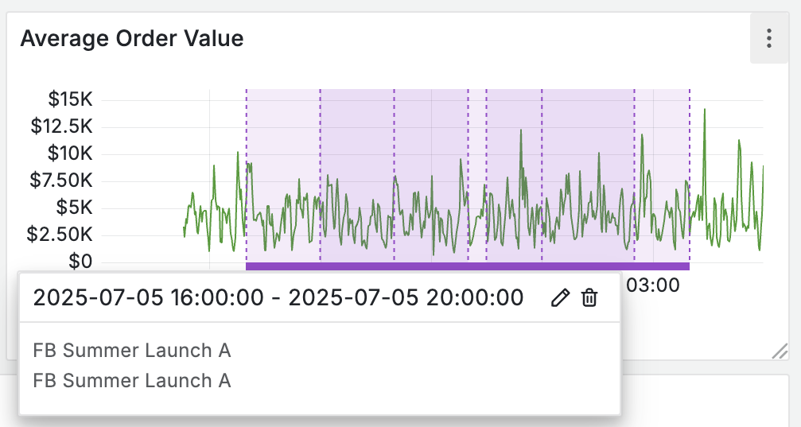This screenshot has width=801, height=427.
Task: Click the $7.50K y-axis label
Action: point(61,181)
